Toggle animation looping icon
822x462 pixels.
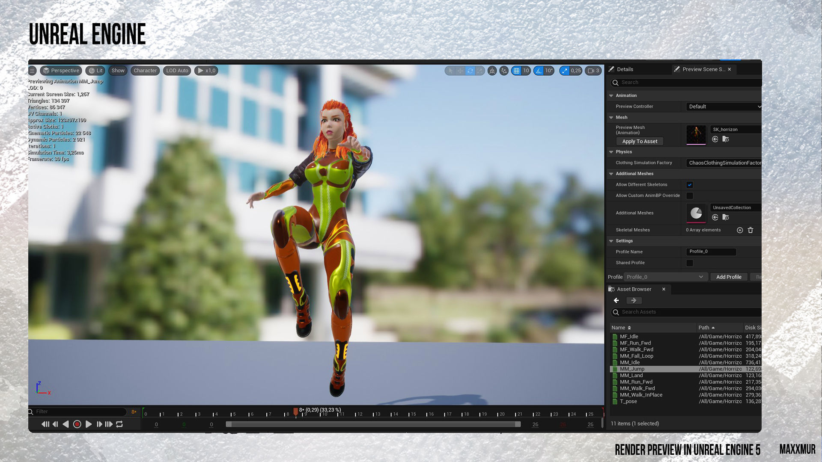119,424
